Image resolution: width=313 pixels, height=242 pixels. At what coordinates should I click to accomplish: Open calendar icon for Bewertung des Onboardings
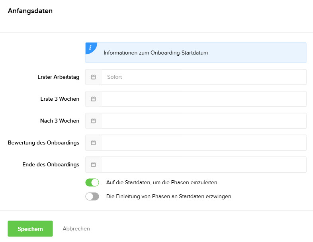click(x=93, y=142)
